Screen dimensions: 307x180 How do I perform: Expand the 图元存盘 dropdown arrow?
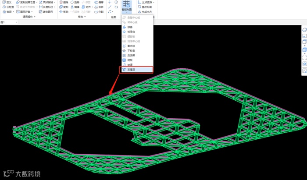coord(32,12)
